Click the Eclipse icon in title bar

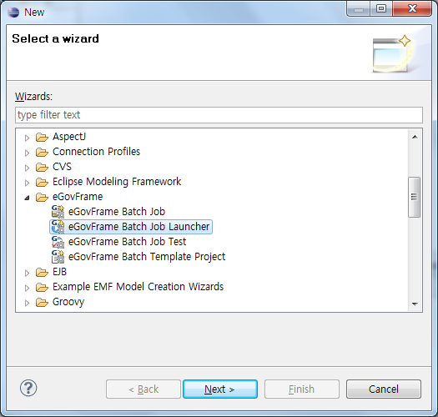click(13, 13)
